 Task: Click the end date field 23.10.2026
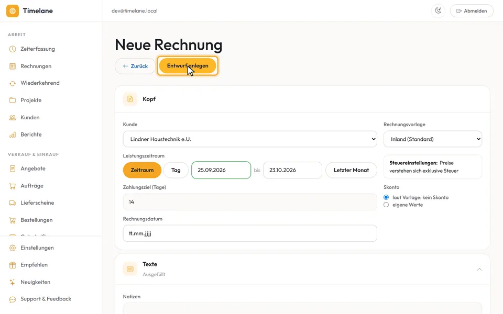(292, 170)
